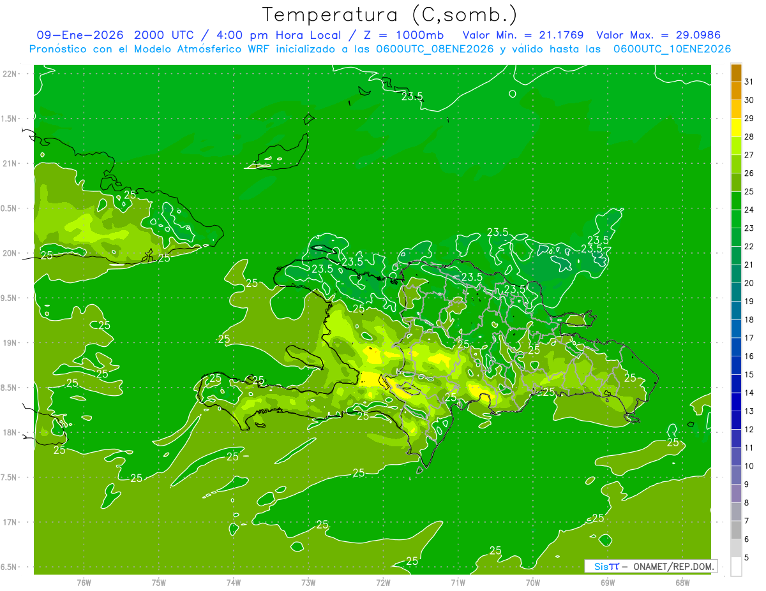Pick the legend swatch between 29 and 30
The height and width of the screenshot is (591, 766).
point(736,109)
